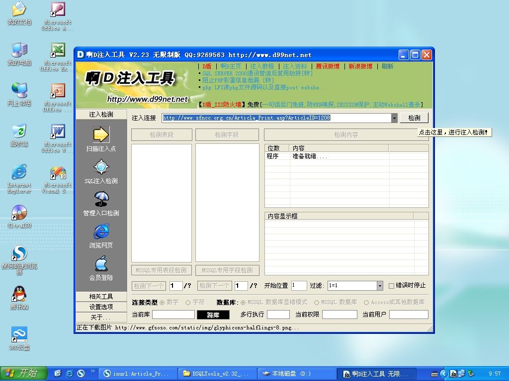509x381 pixels.
Task: Click the system tray expand arrow
Action: coord(444,374)
